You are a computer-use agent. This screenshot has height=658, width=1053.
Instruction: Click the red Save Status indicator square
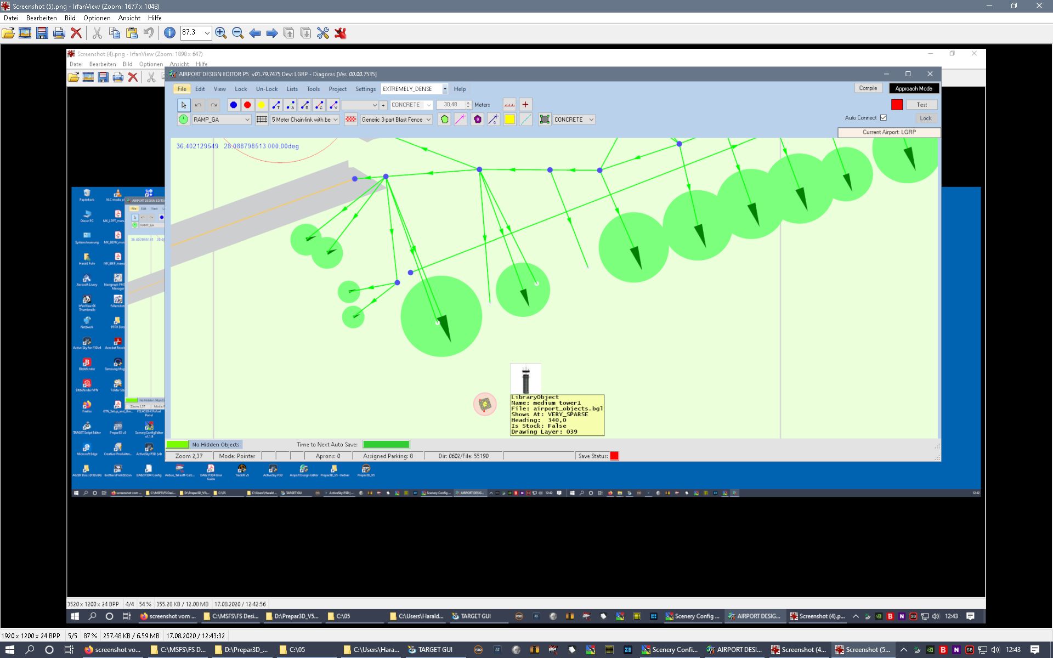point(614,456)
